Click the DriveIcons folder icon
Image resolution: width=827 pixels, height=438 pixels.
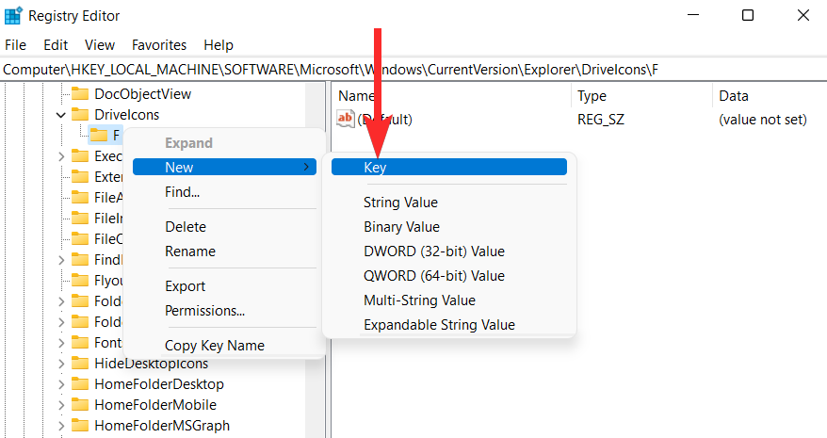pos(81,115)
